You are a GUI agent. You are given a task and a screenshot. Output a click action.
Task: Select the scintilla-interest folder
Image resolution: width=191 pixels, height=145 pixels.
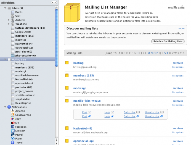click(25, 95)
